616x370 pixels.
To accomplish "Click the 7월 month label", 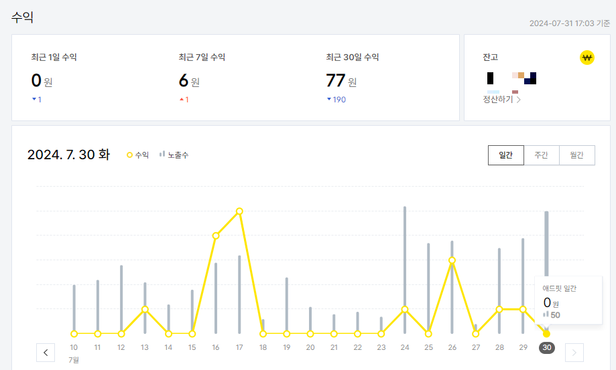I will click(74, 360).
